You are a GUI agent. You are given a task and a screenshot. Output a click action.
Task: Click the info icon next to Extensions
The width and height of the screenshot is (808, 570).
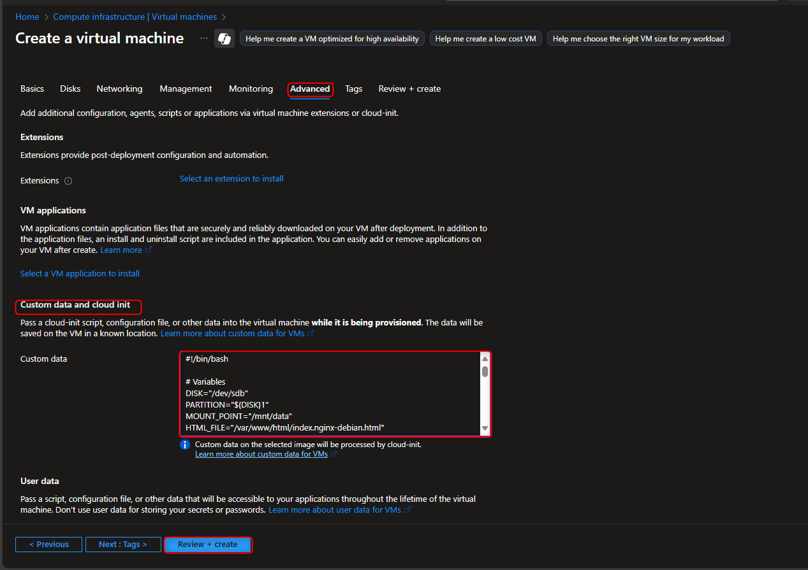tap(68, 180)
